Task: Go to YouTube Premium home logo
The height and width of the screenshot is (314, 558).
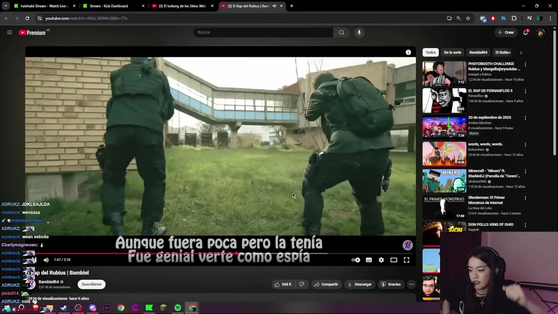Action: tap(33, 32)
